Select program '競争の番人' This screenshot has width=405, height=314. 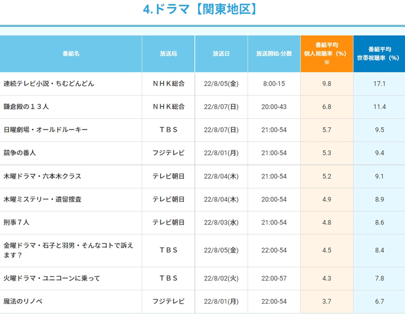(x=20, y=153)
